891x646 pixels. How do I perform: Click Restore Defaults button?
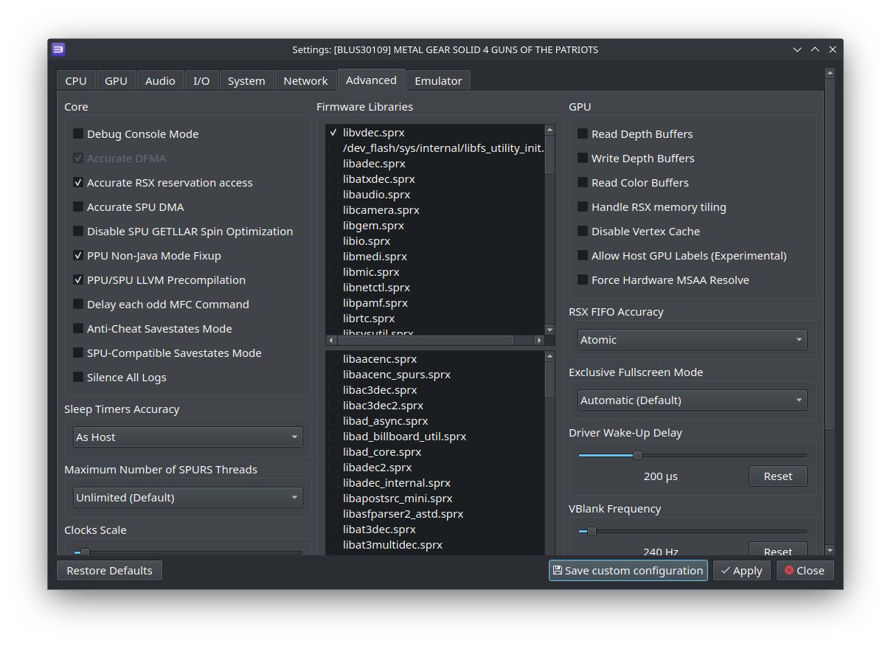(x=109, y=570)
